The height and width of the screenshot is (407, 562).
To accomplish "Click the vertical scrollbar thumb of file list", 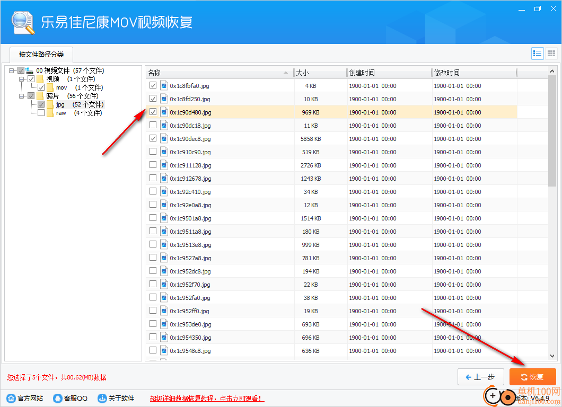I will click(x=552, y=131).
